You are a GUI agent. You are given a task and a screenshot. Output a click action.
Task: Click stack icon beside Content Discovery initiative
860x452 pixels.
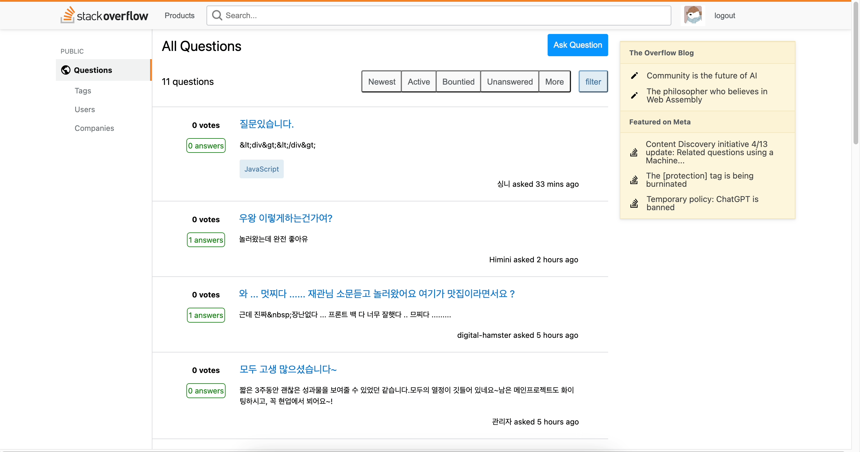click(634, 152)
